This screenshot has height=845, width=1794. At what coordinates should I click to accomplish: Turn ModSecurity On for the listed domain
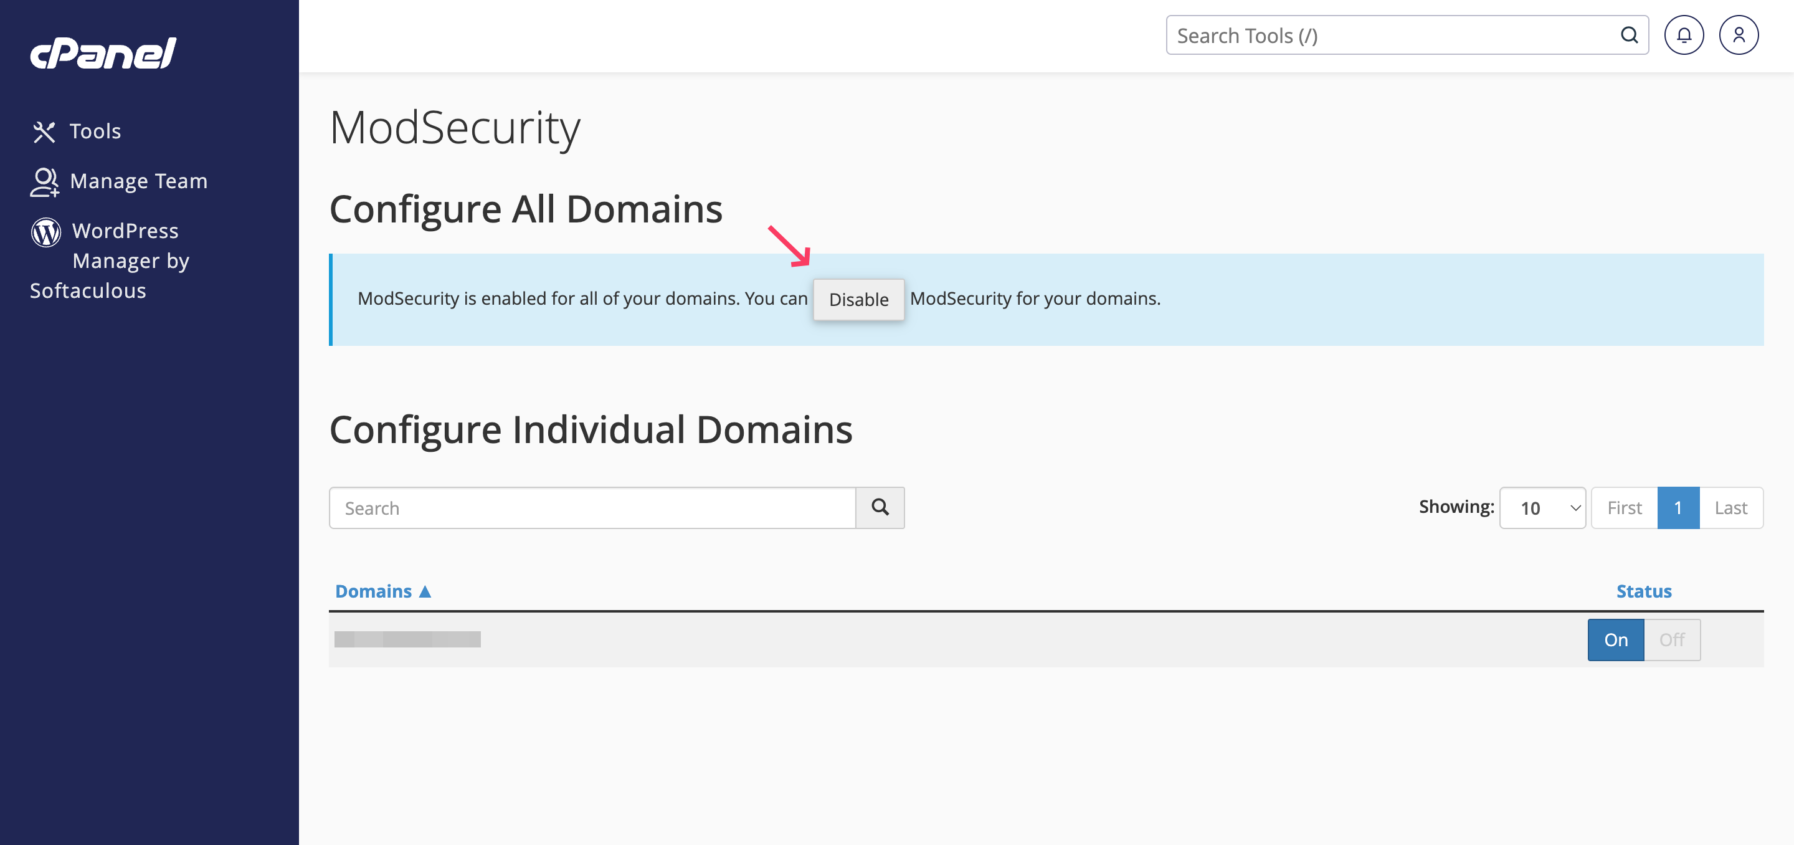[1616, 639]
